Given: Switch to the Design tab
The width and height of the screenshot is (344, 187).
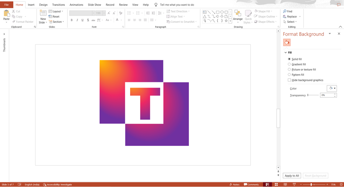Looking at the screenshot, I should (43, 5).
